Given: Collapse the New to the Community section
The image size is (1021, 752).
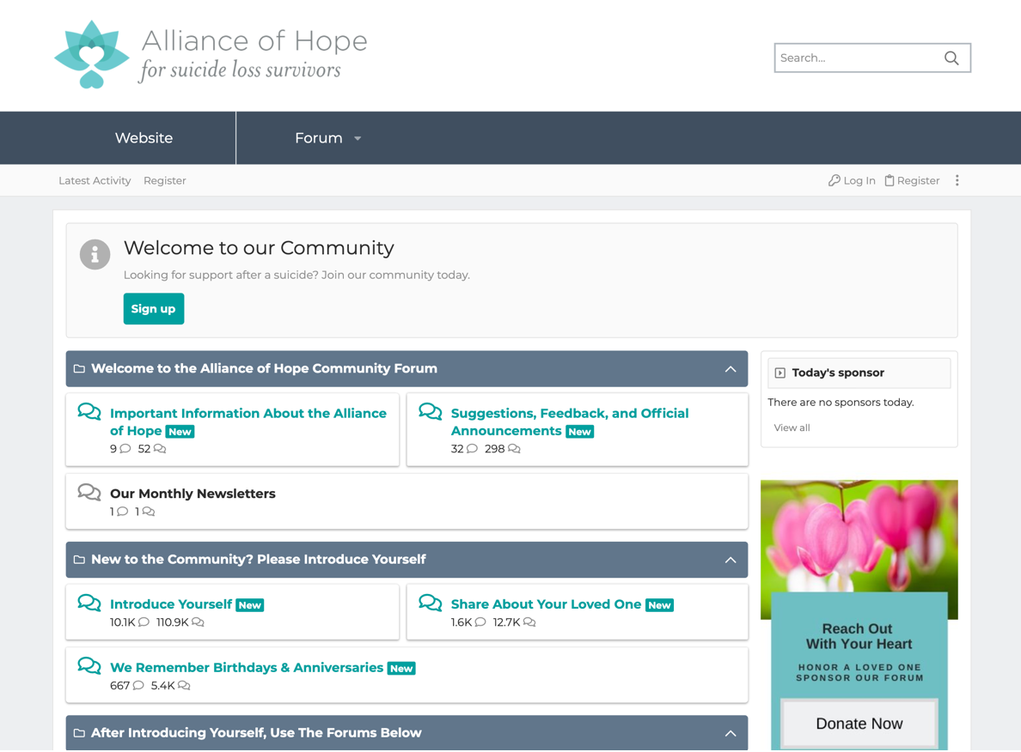Looking at the screenshot, I should pos(731,559).
